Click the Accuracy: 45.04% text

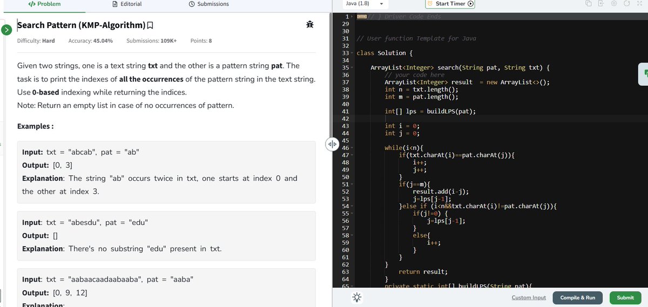coord(91,41)
